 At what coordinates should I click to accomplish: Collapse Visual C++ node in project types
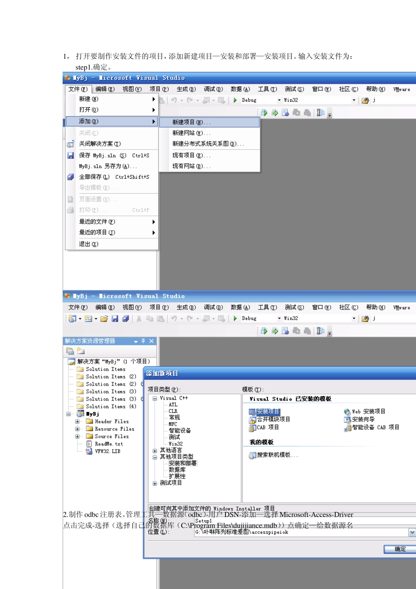click(x=155, y=398)
